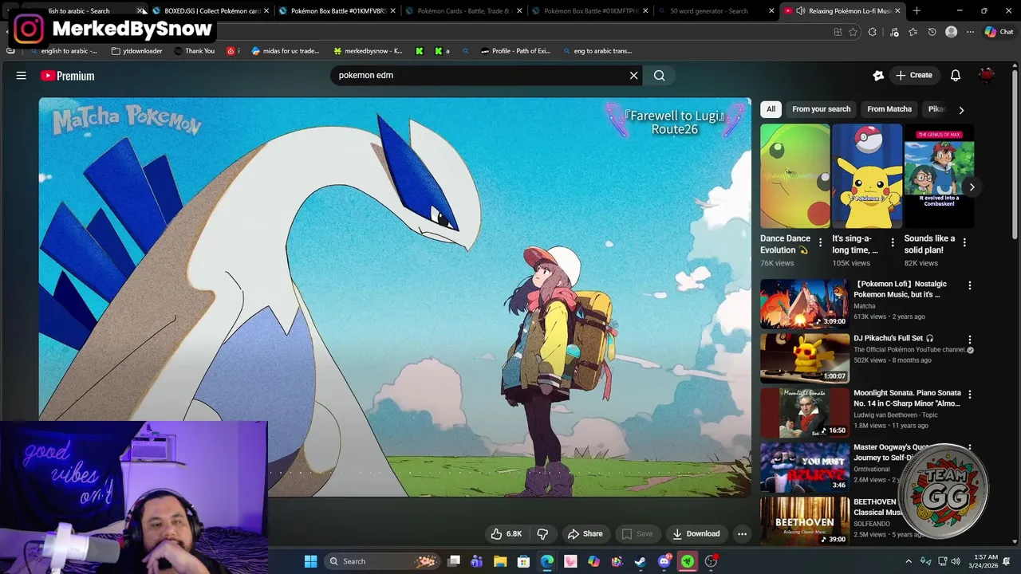
Task: Open options for It's sing-a-long time short
Action: (x=892, y=242)
